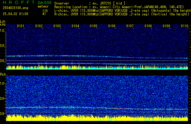
Task: Click the file name 2504020100.png
Action: pos(15,8)
